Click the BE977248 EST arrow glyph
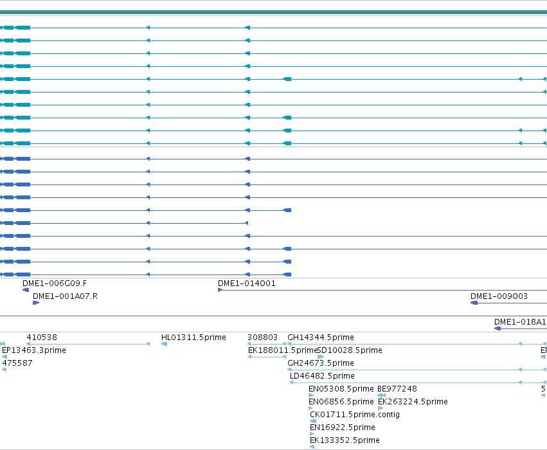 (x=382, y=395)
